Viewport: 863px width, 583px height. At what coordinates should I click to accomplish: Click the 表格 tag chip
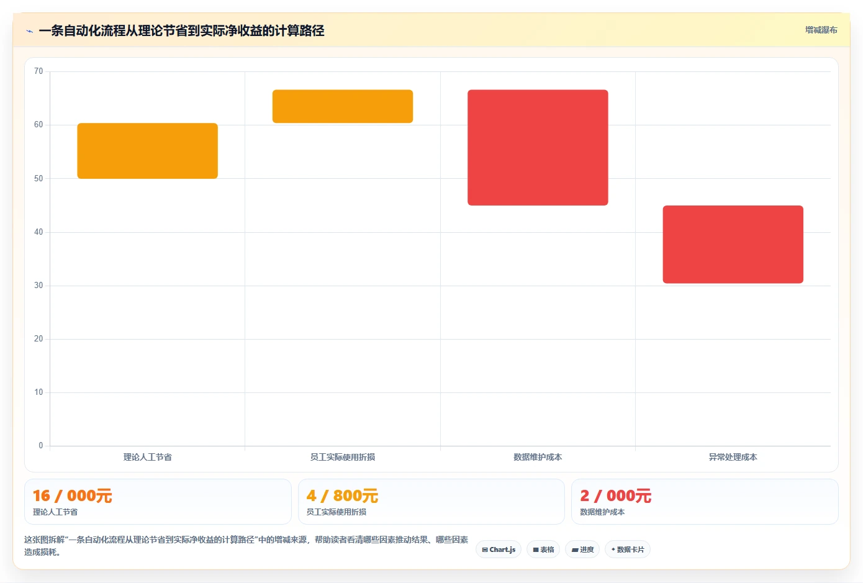[x=543, y=549]
